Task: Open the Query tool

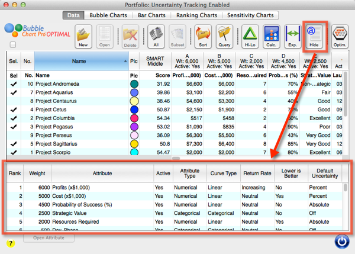Action: (x=225, y=36)
